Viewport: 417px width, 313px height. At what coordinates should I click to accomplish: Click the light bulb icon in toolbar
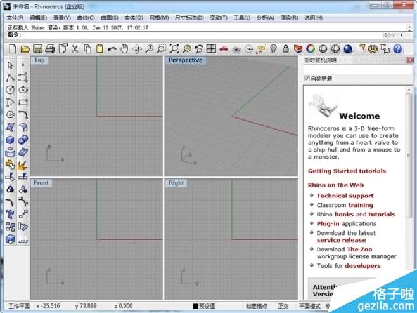pyautogui.click(x=274, y=49)
